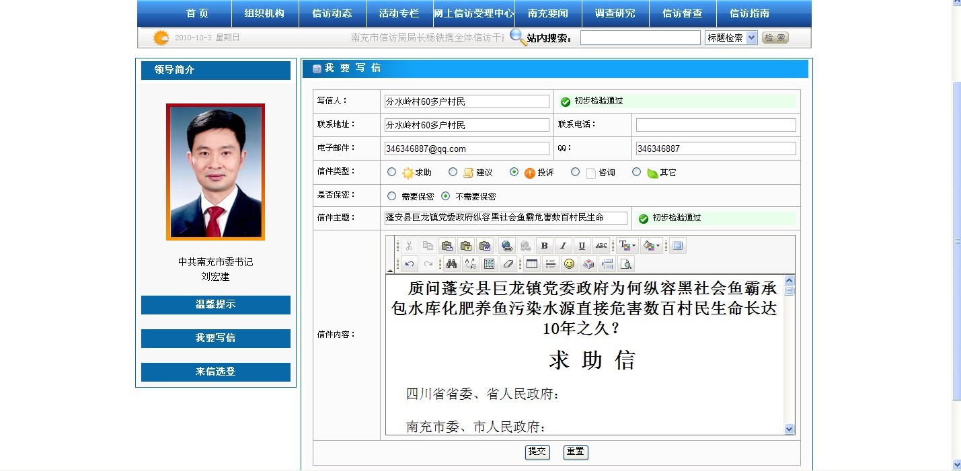This screenshot has width=961, height=471.
Task: Open 南充要闻 navigation item
Action: (x=547, y=13)
